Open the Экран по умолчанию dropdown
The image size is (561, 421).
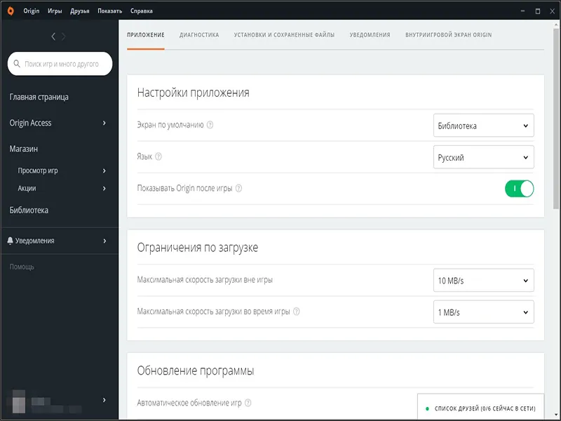pyautogui.click(x=483, y=126)
